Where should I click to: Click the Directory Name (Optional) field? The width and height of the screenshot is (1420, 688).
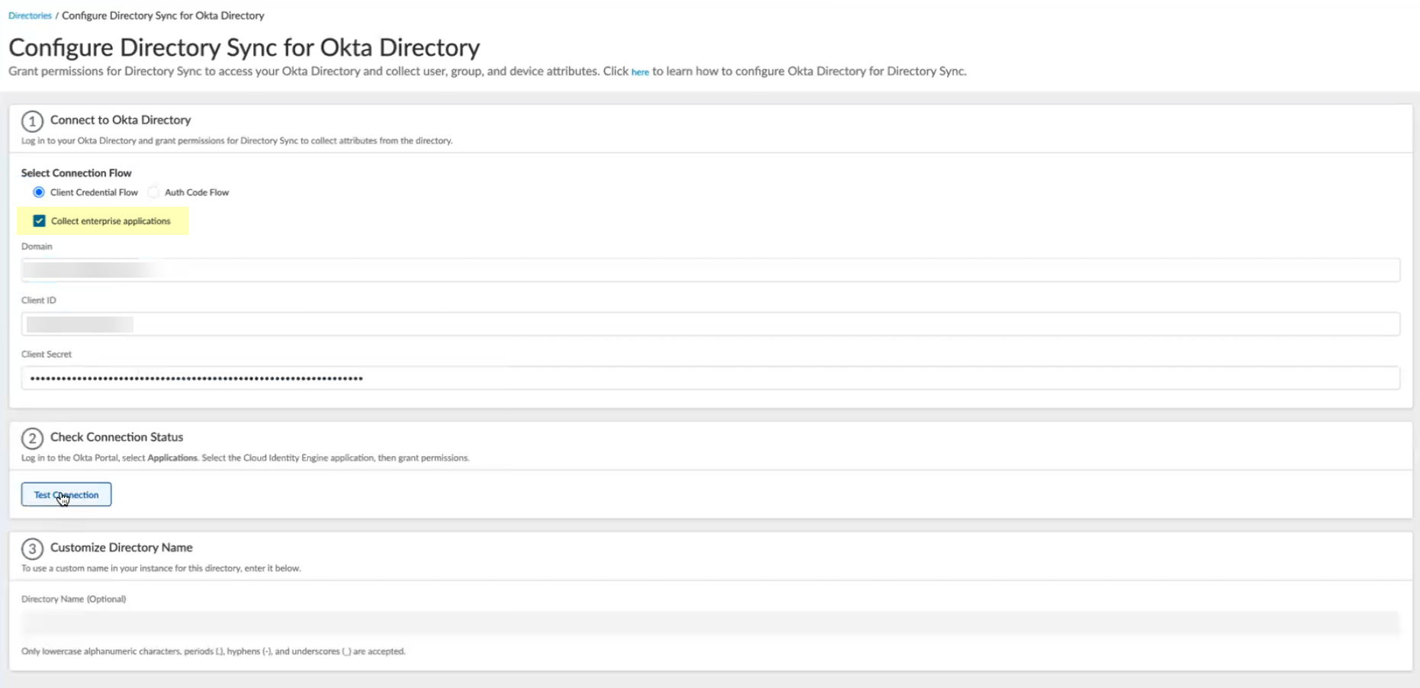pos(710,622)
